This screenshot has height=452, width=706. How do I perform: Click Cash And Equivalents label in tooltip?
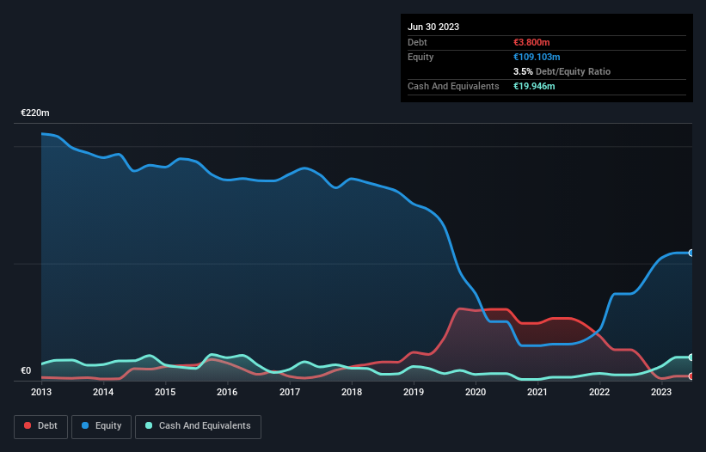coord(453,86)
